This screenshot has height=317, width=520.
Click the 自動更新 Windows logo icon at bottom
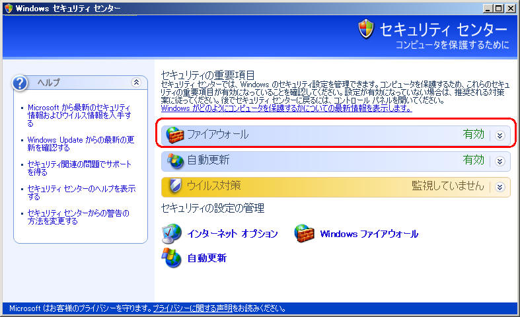tap(172, 258)
